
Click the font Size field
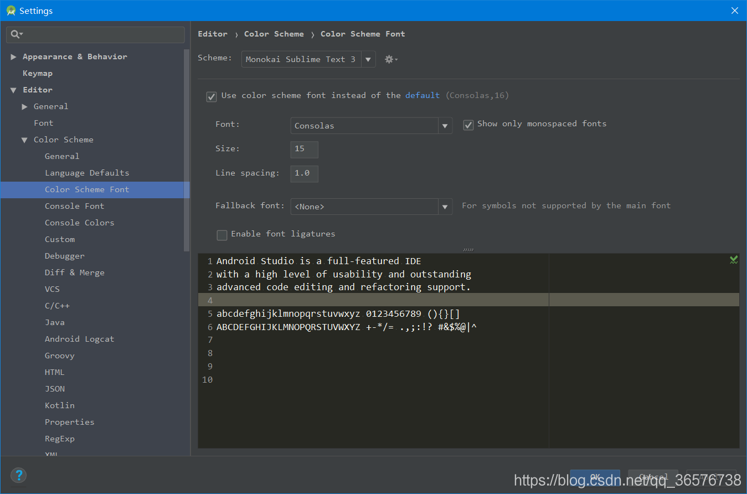(x=304, y=149)
